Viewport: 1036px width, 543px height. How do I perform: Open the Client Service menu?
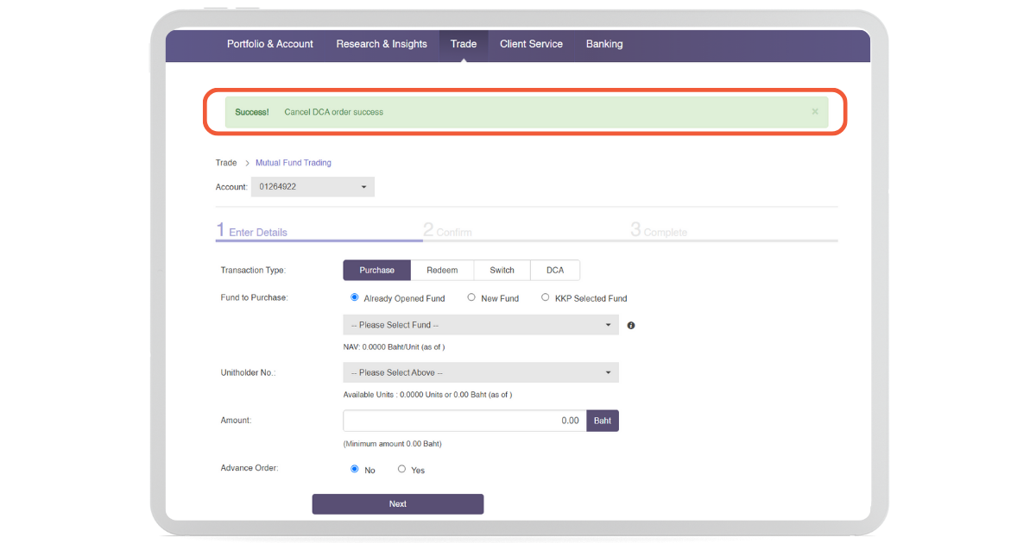point(531,44)
